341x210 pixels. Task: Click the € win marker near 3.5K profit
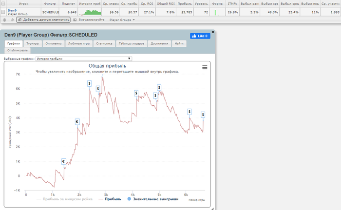(x=77, y=122)
